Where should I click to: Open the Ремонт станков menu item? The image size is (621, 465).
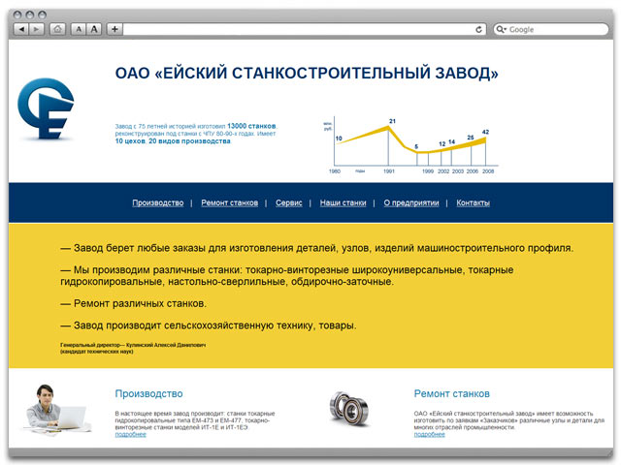point(229,202)
